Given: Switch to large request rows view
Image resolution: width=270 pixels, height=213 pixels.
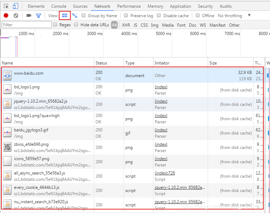Looking at the screenshot, I should pyautogui.click(x=65, y=15).
